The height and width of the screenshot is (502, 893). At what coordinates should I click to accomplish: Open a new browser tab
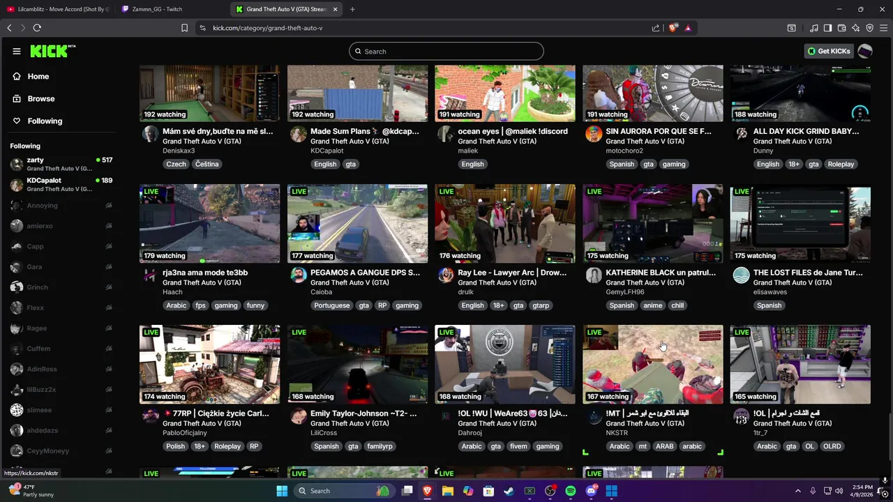(x=352, y=9)
